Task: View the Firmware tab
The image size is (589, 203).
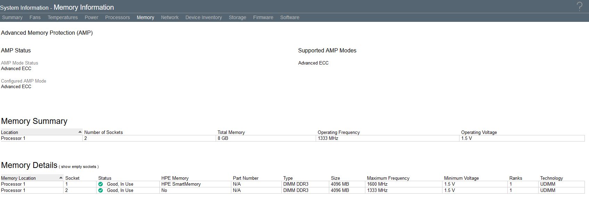Action: tap(263, 17)
